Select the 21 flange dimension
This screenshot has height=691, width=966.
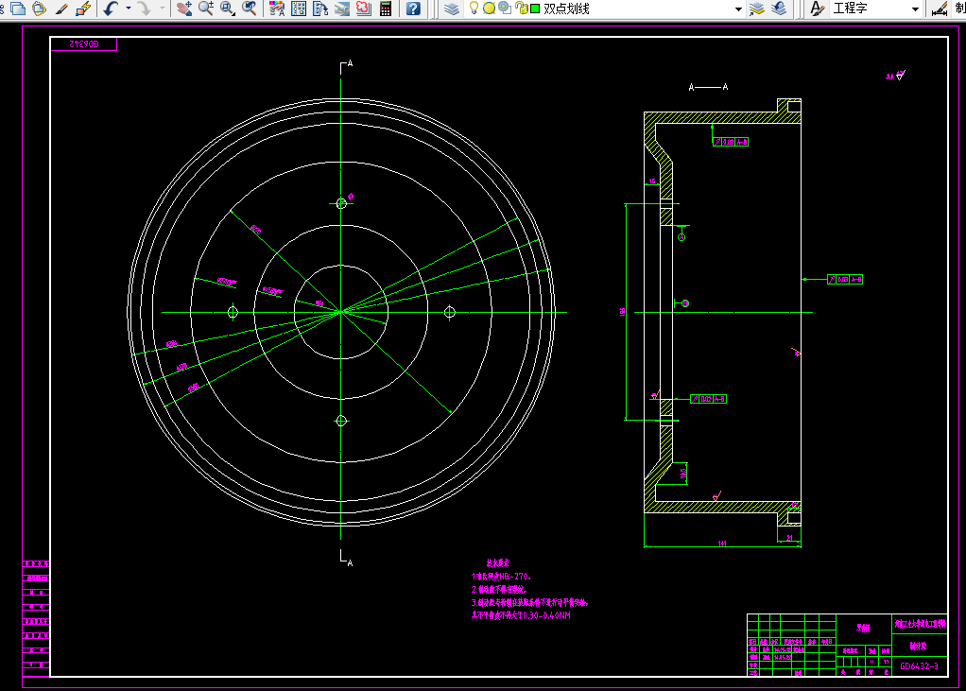[790, 538]
